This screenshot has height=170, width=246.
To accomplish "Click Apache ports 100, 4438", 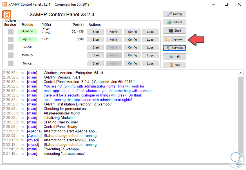I will 77,32.
